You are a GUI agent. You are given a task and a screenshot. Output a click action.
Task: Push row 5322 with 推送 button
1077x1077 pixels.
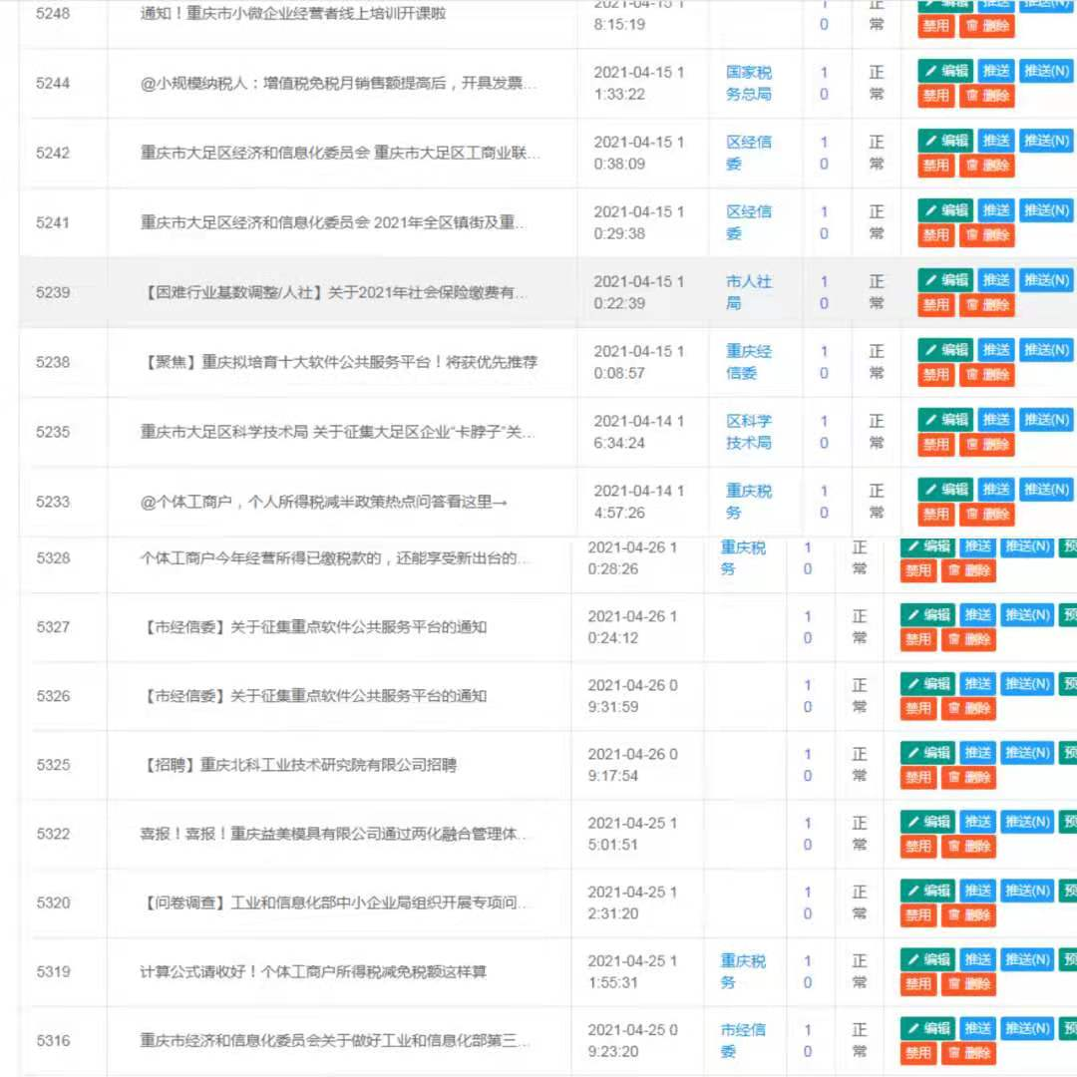coord(977,822)
